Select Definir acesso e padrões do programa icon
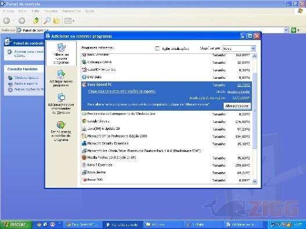Screen dimensions: 306x229 (x=61, y=125)
